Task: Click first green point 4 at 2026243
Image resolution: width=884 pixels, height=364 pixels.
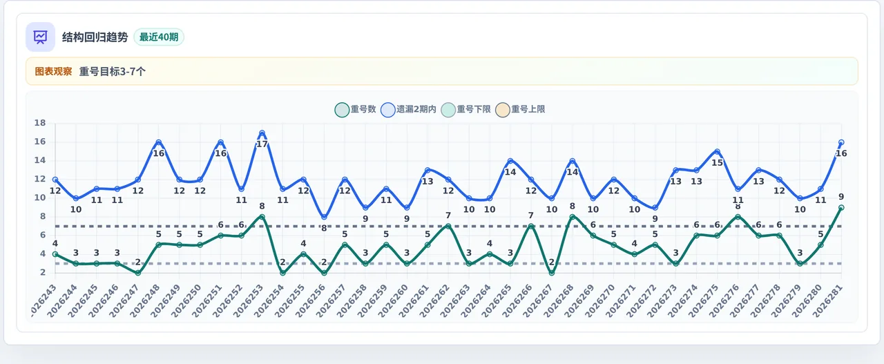Action: [x=55, y=254]
